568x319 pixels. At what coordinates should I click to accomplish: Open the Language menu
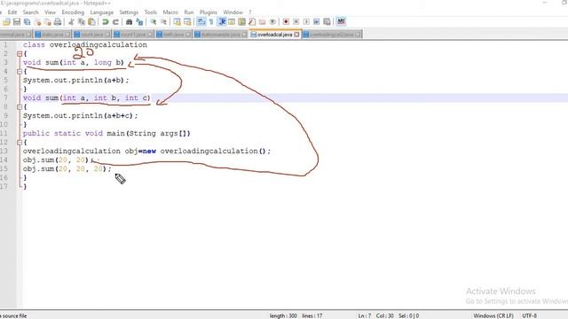[101, 12]
